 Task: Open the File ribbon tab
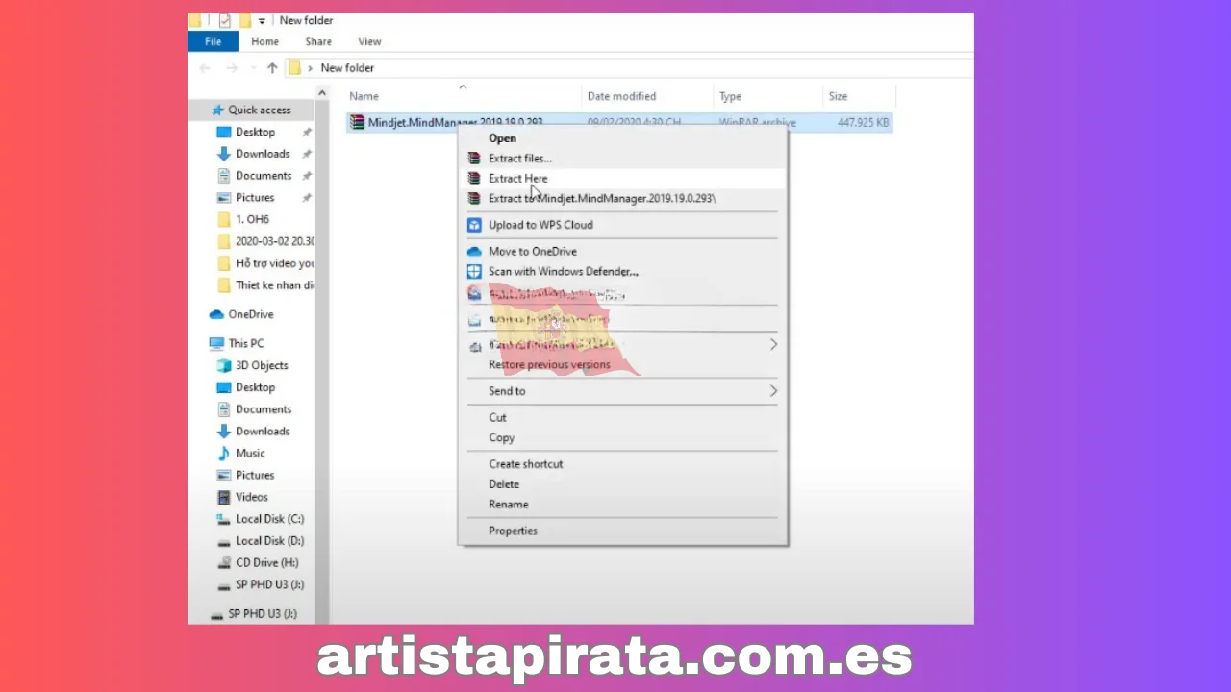(213, 41)
